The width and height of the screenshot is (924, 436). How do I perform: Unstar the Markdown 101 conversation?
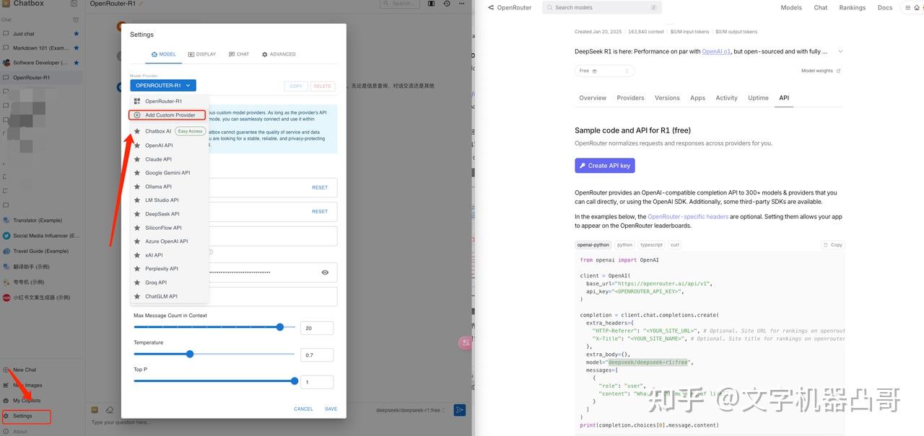pyautogui.click(x=76, y=48)
